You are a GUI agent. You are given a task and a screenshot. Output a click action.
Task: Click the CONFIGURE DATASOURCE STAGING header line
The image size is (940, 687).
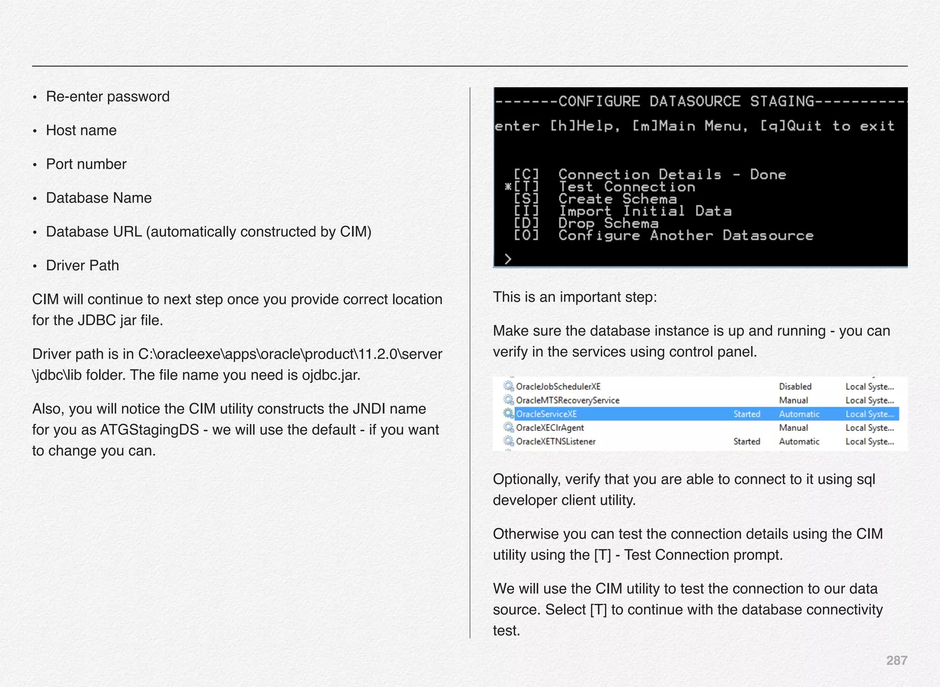click(701, 101)
